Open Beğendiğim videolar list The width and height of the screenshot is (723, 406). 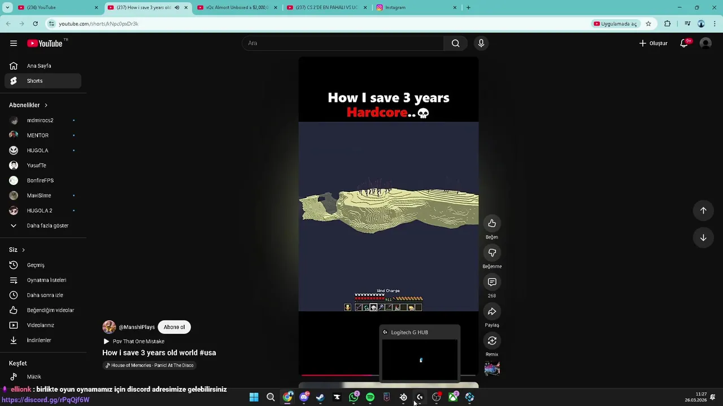pos(43,310)
